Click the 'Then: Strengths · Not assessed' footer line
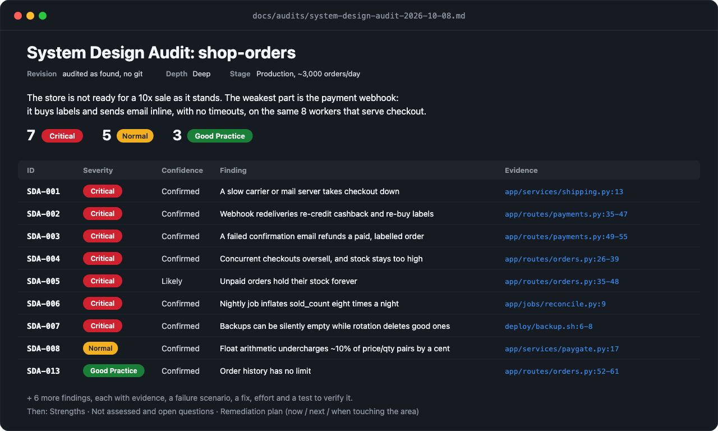Screen dimensions: 718x431 (x=223, y=411)
